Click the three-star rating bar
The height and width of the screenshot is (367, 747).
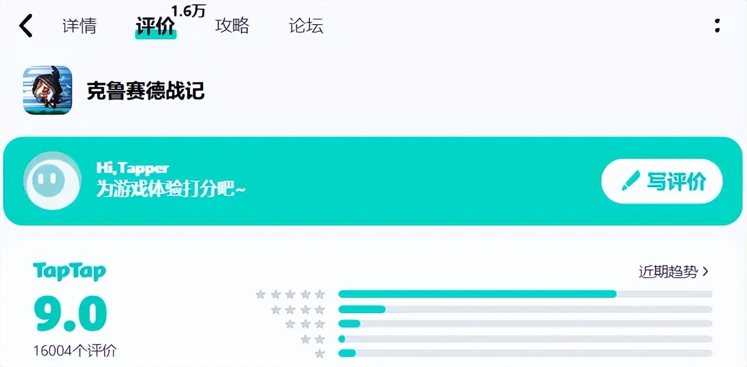[525, 324]
